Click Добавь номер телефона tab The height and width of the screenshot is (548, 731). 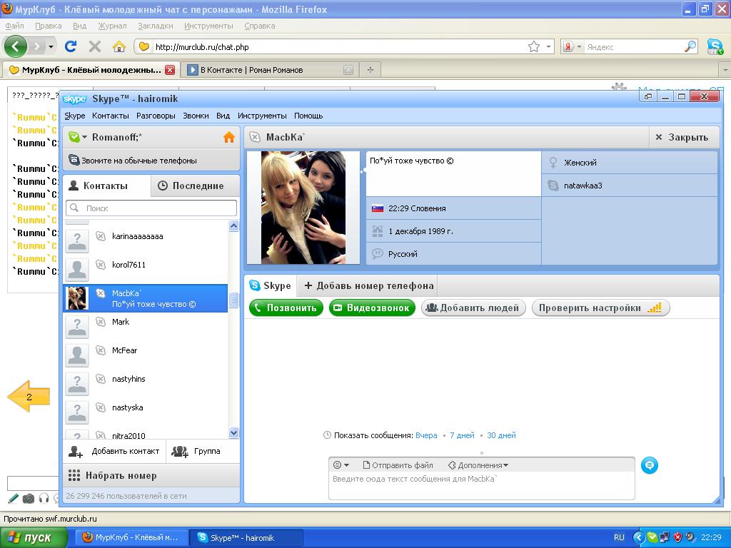point(368,285)
